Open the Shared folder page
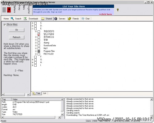This screenshot has width=154, height=123. (x=47, y=19)
